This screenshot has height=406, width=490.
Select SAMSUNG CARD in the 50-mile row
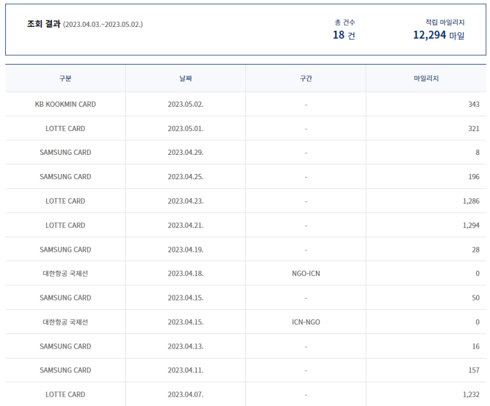[65, 298]
